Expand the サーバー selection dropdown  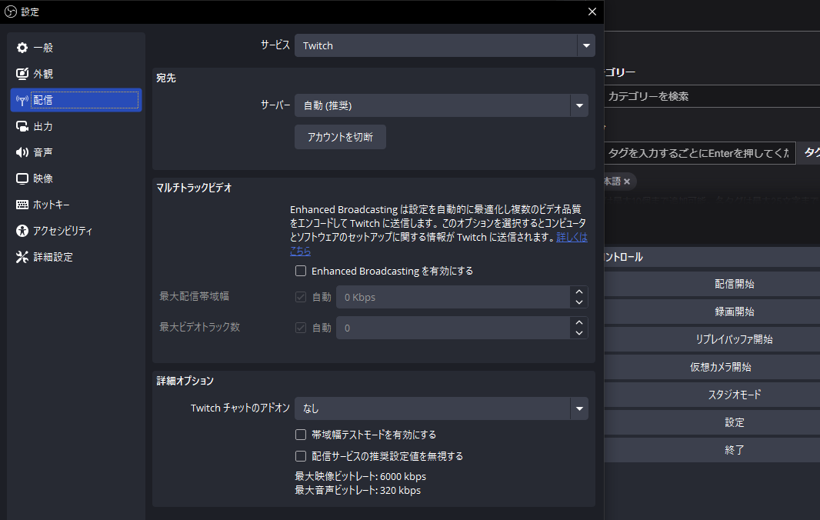[441, 105]
